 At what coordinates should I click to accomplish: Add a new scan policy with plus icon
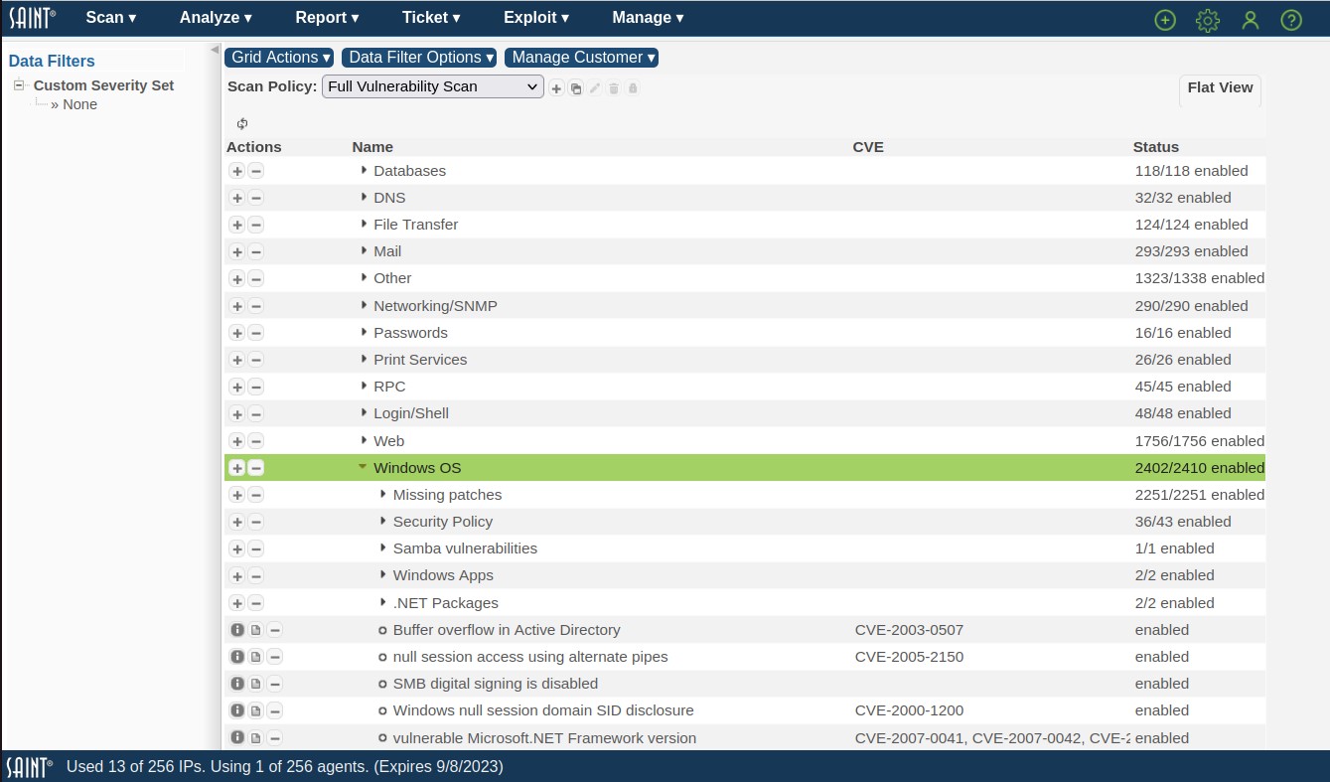(556, 88)
